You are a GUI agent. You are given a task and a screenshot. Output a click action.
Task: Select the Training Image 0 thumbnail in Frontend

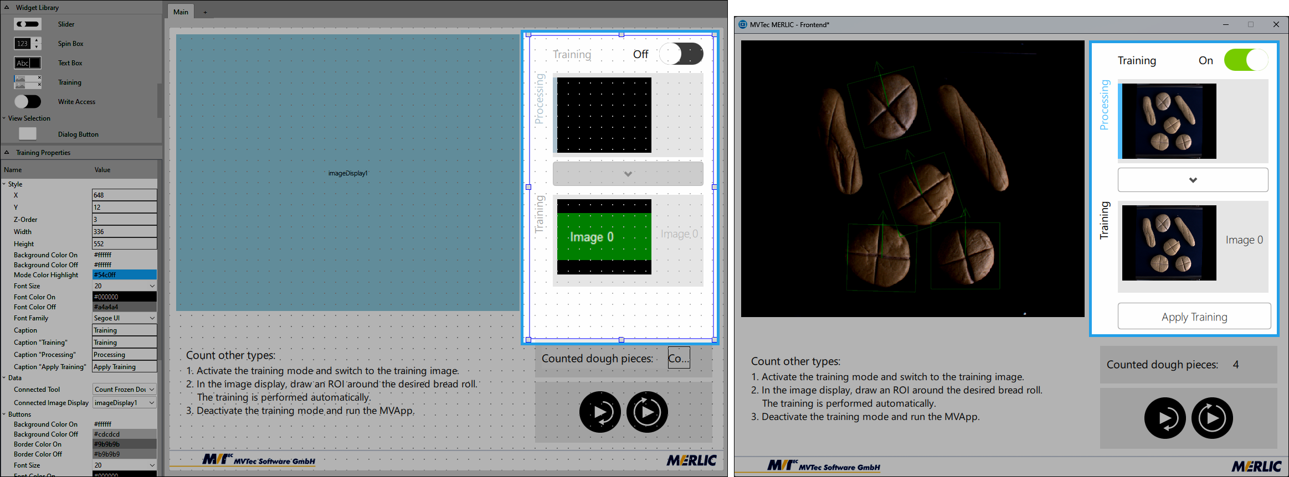pos(1169,243)
